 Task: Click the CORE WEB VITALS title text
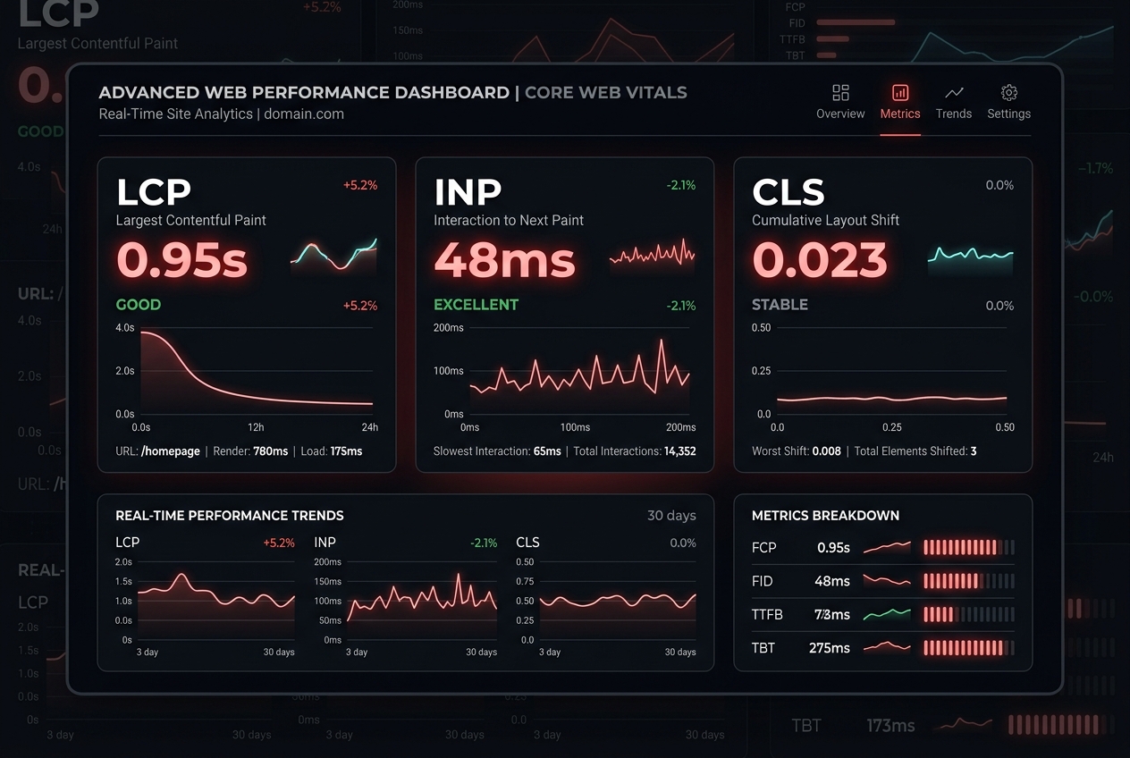(x=606, y=92)
